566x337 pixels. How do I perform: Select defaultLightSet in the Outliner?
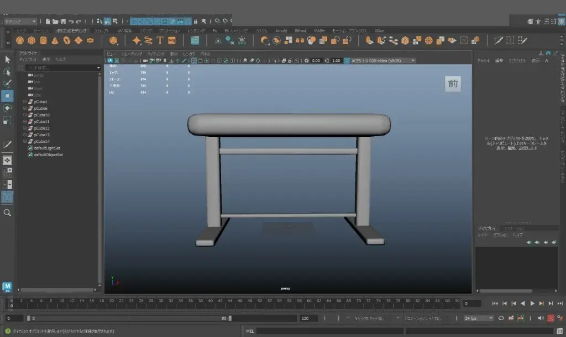pyautogui.click(x=47, y=148)
